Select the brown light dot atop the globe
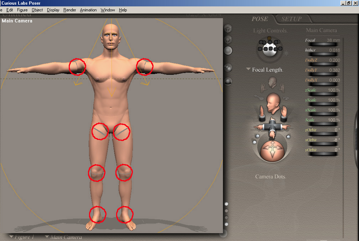 [269, 38]
